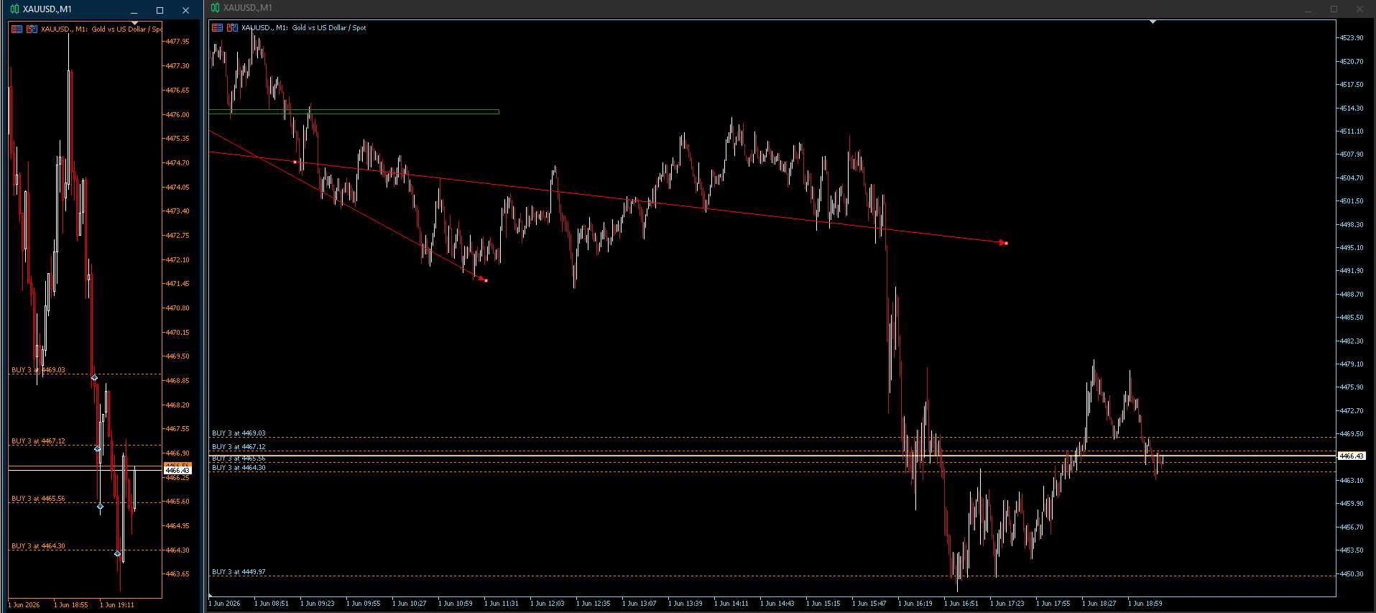
Task: Click the 4450.30 value on the right price scale
Action: pos(1352,574)
